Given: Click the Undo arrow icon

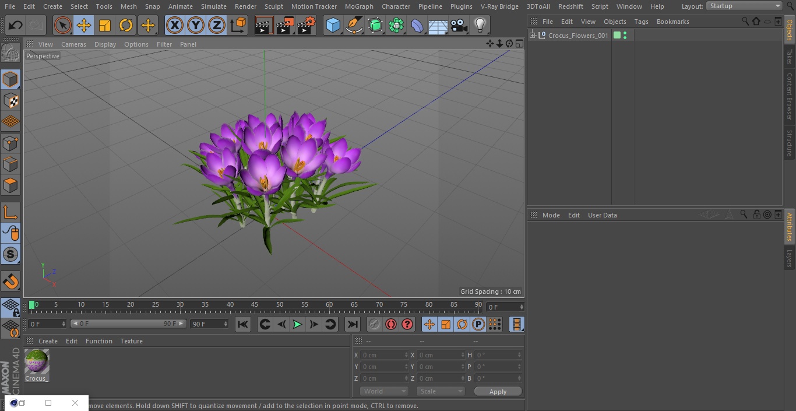Looking at the screenshot, I should coord(16,25).
